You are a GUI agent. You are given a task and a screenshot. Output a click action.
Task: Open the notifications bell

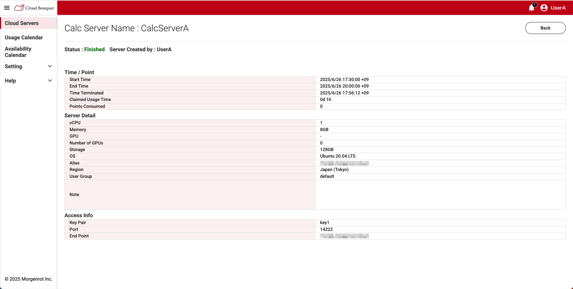point(532,8)
